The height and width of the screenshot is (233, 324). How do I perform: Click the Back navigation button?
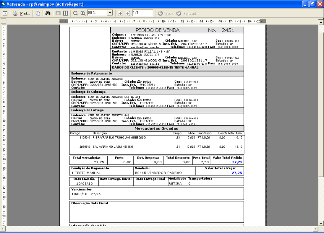pos(166,13)
